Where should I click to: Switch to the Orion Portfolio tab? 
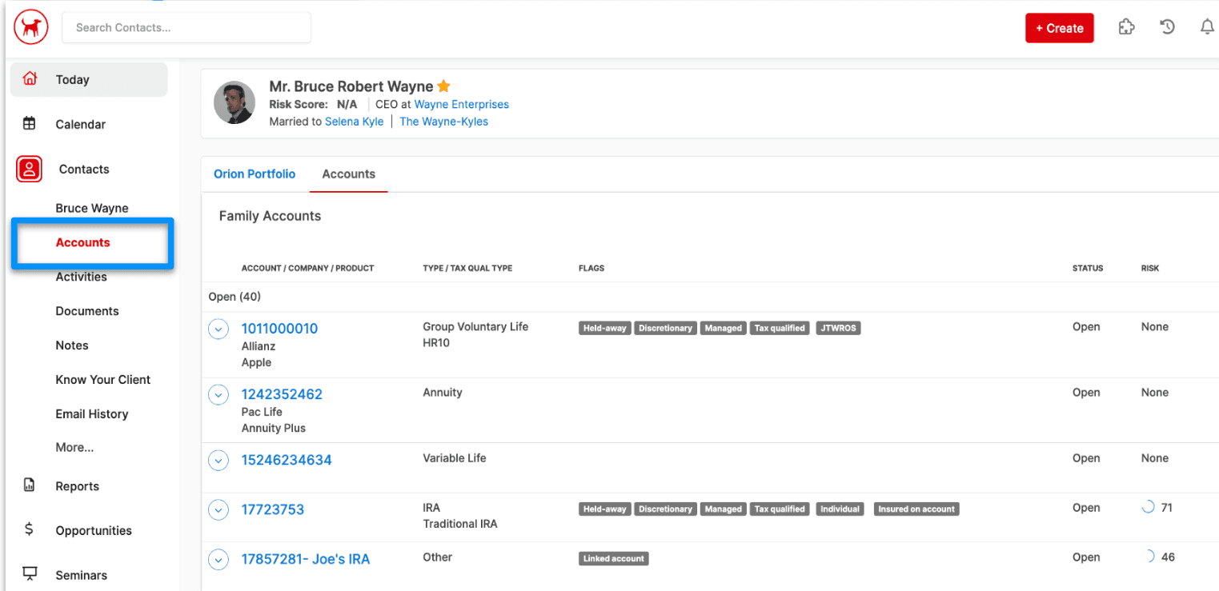(255, 174)
